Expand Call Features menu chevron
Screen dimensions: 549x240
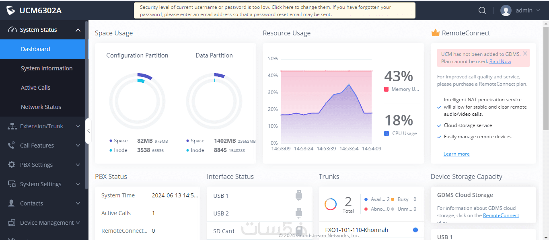[x=78, y=146]
